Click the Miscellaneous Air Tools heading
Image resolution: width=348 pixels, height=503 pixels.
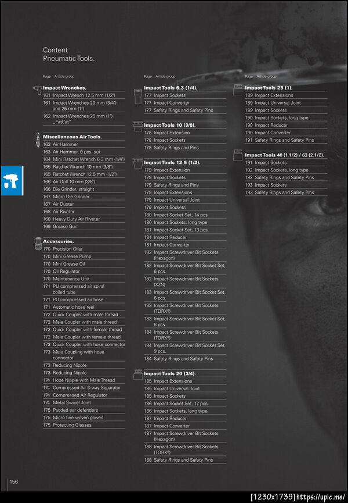[x=72, y=137]
